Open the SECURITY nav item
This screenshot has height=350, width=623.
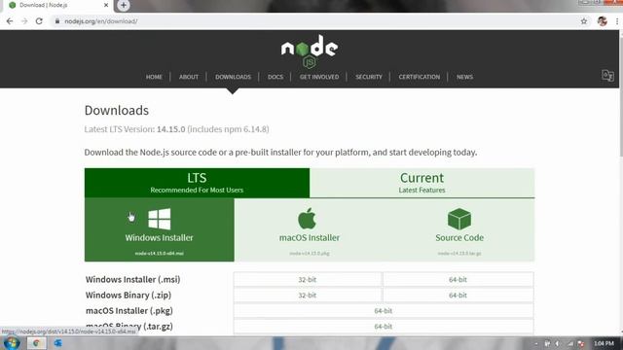tap(369, 77)
